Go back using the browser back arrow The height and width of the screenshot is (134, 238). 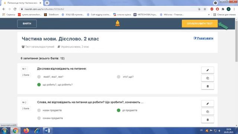(x=4, y=9)
